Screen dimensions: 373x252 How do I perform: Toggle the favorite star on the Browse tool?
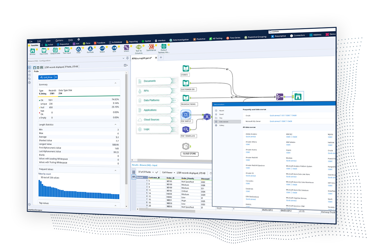coord(37,49)
